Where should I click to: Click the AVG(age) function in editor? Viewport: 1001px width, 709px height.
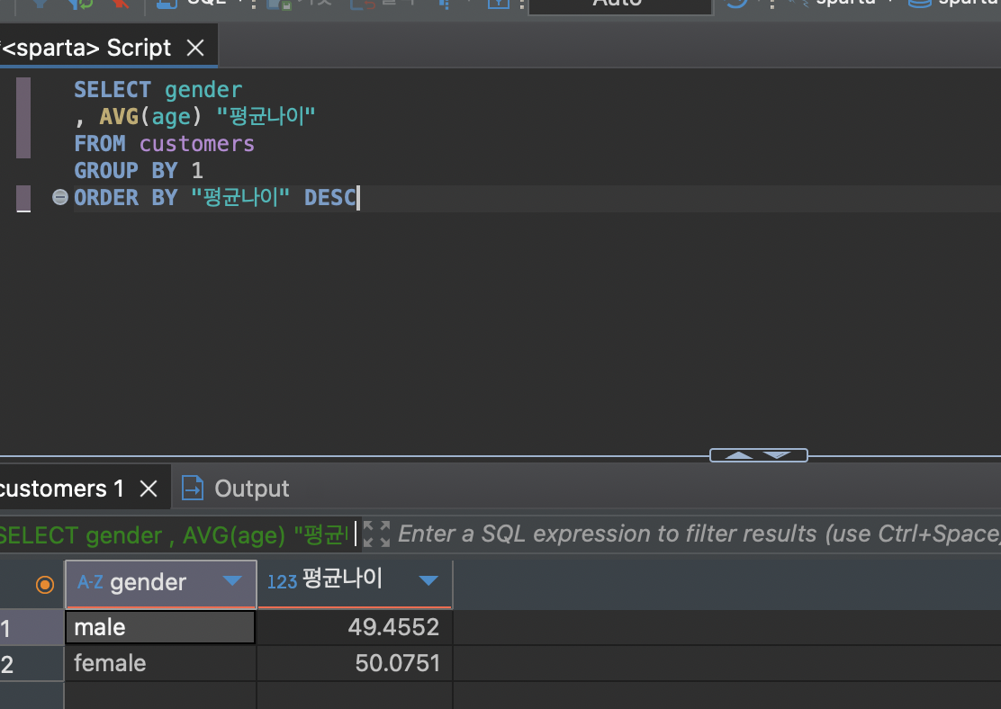point(150,117)
